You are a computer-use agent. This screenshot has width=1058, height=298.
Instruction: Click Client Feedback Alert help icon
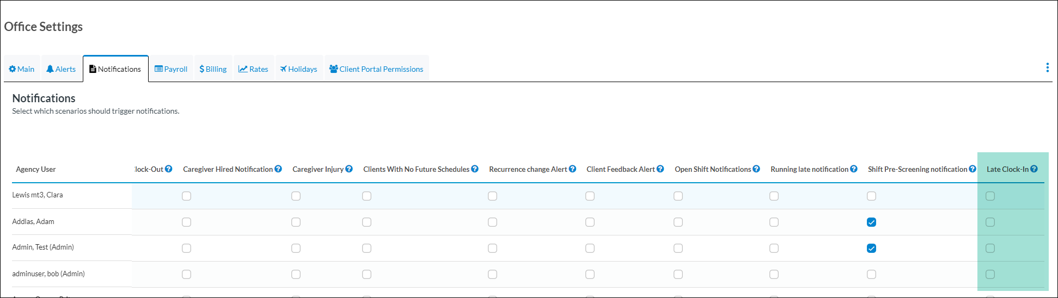pyautogui.click(x=661, y=169)
